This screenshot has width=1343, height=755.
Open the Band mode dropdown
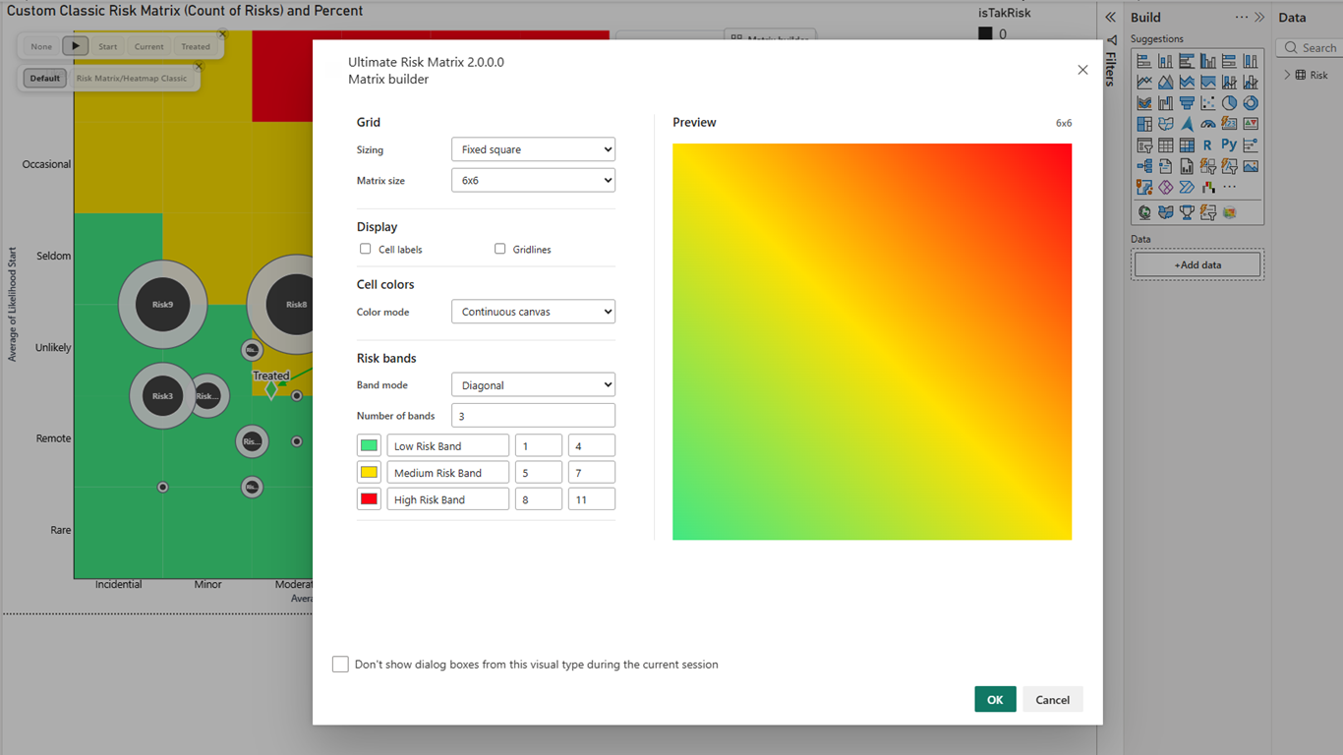pos(533,385)
